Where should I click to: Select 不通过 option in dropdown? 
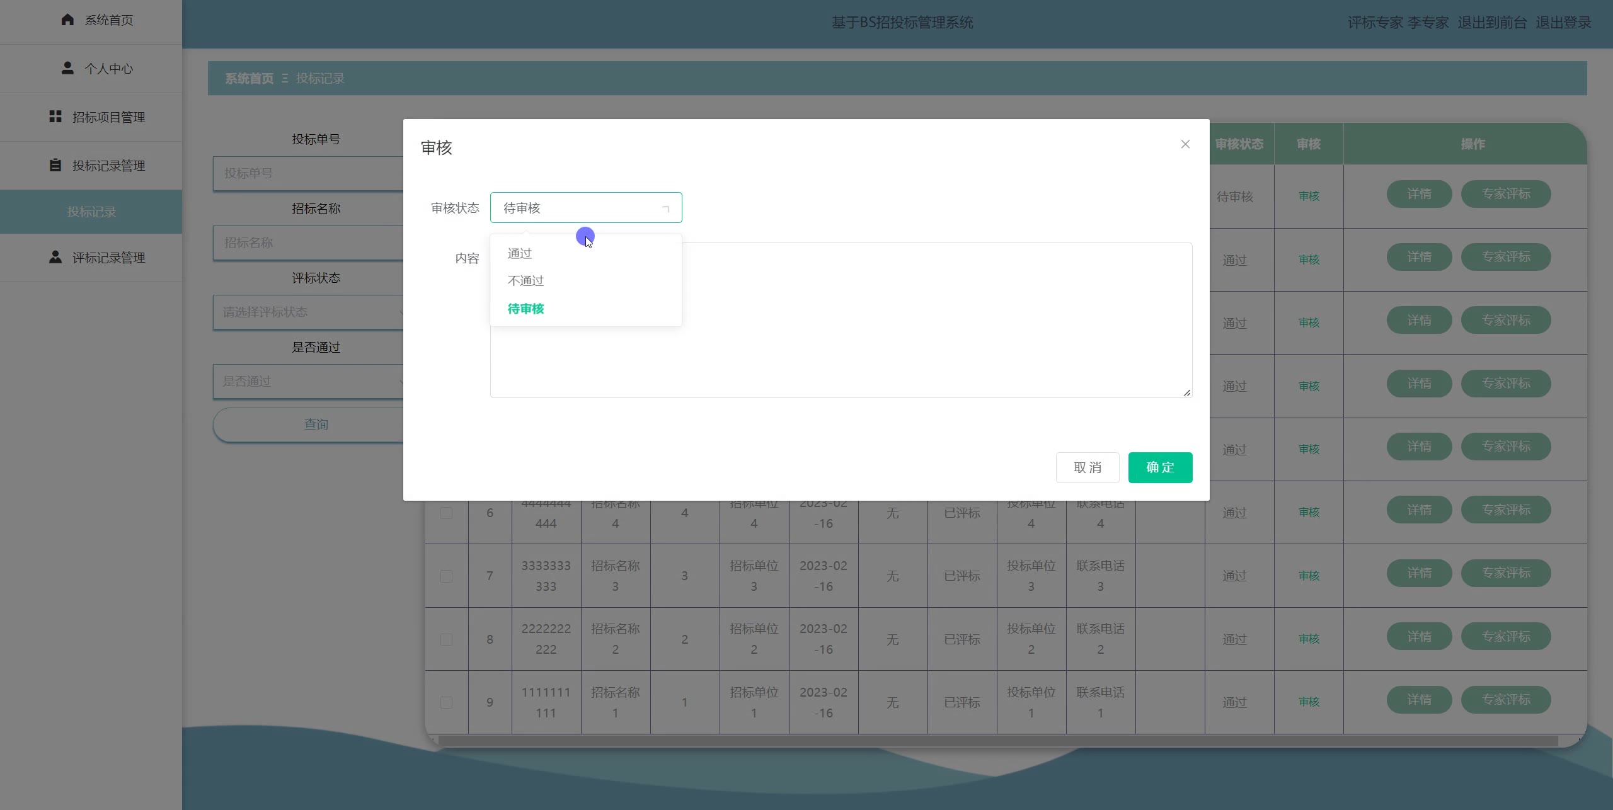point(525,281)
